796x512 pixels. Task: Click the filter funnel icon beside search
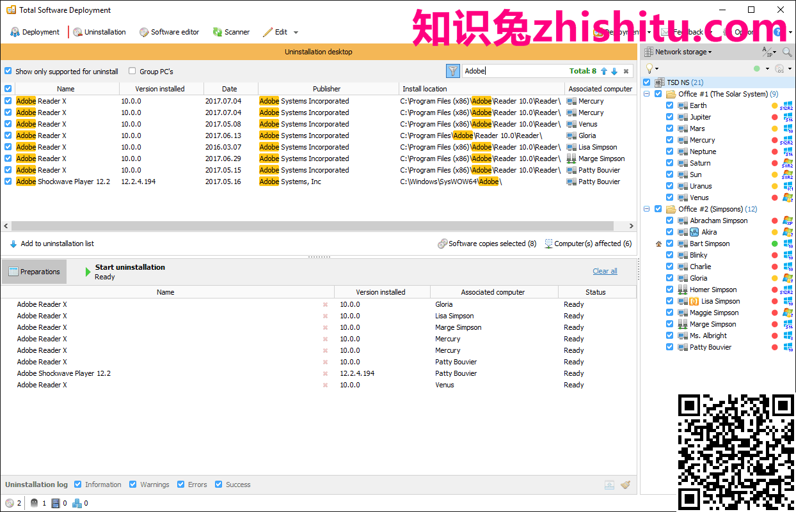452,71
